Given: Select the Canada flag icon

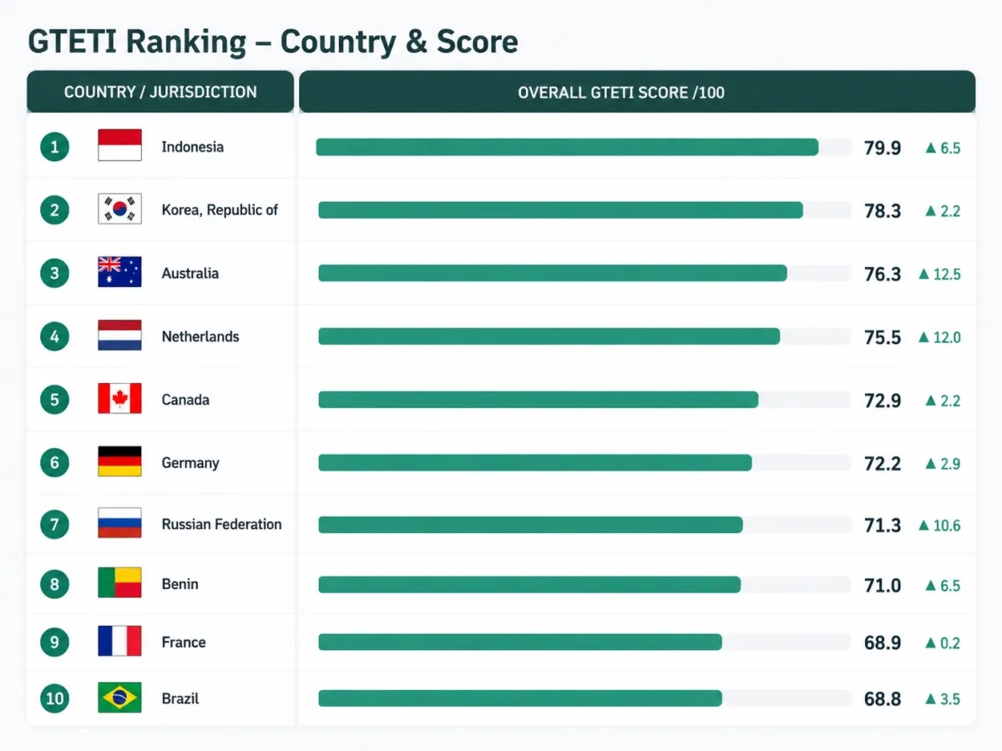Looking at the screenshot, I should coord(119,399).
